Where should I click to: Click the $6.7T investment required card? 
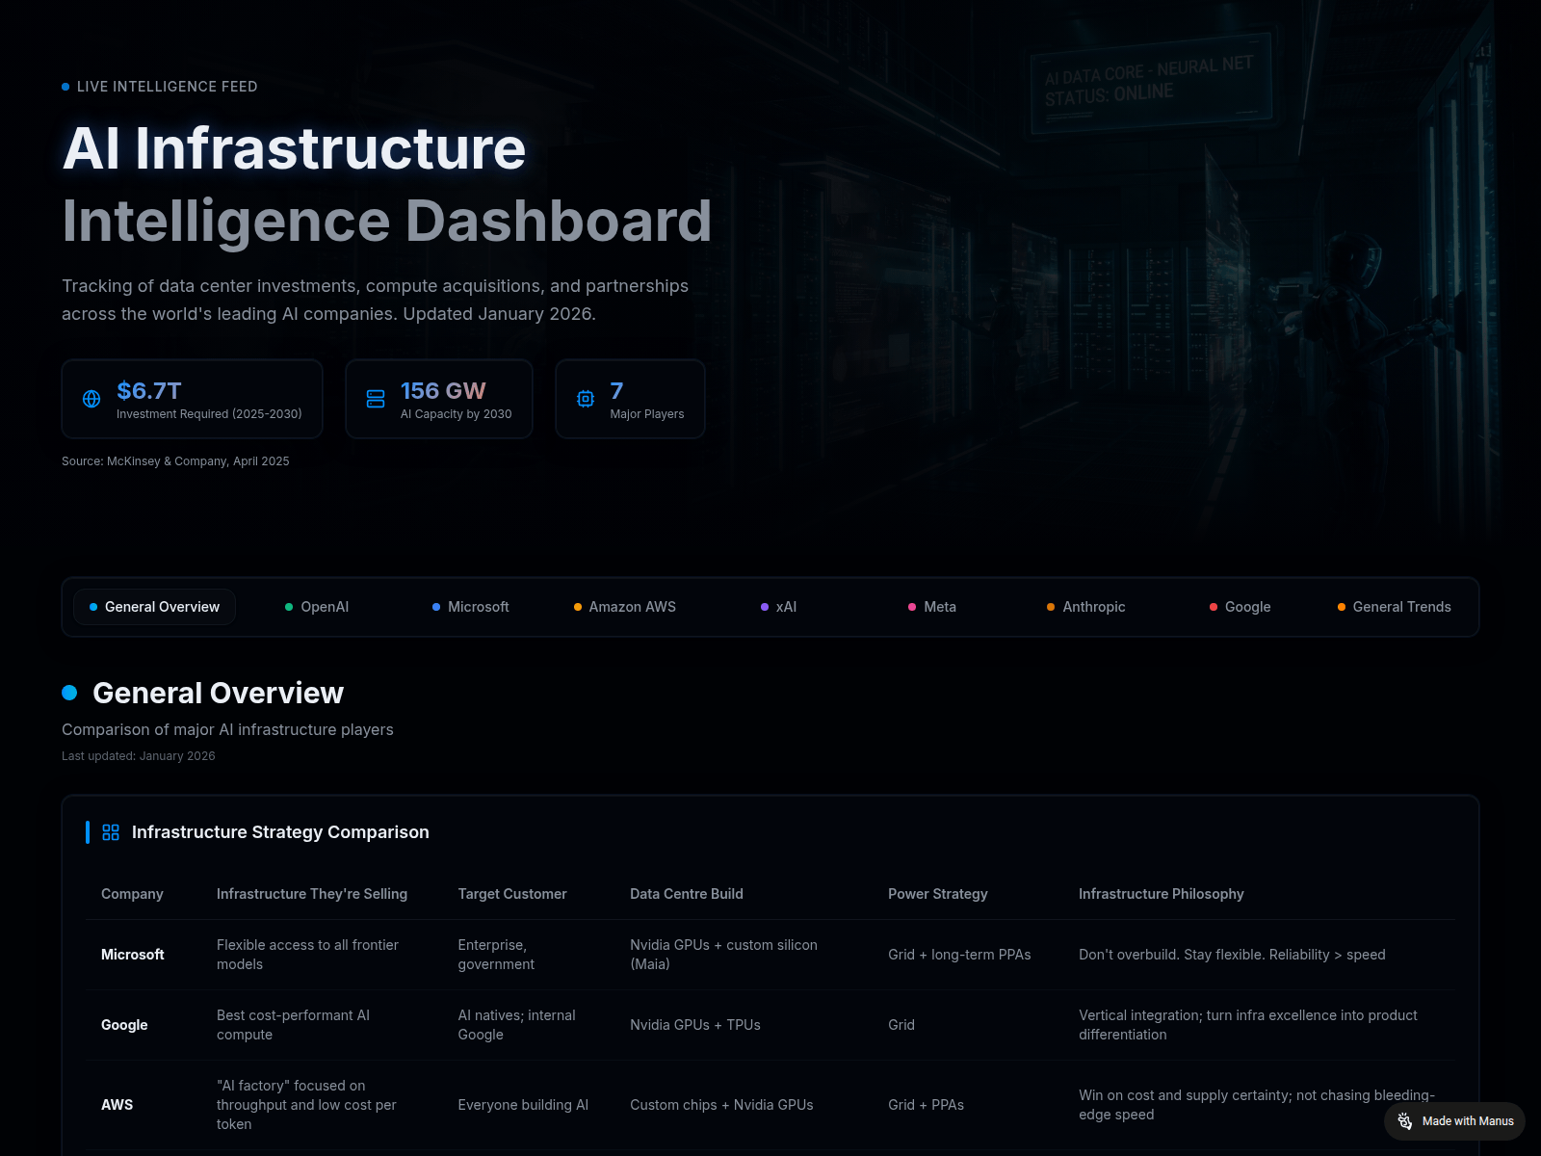click(192, 399)
